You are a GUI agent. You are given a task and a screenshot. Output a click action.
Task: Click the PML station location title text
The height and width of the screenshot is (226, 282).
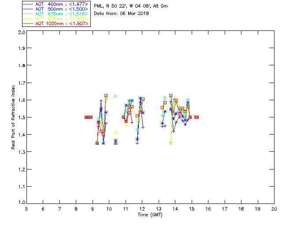[131, 6]
